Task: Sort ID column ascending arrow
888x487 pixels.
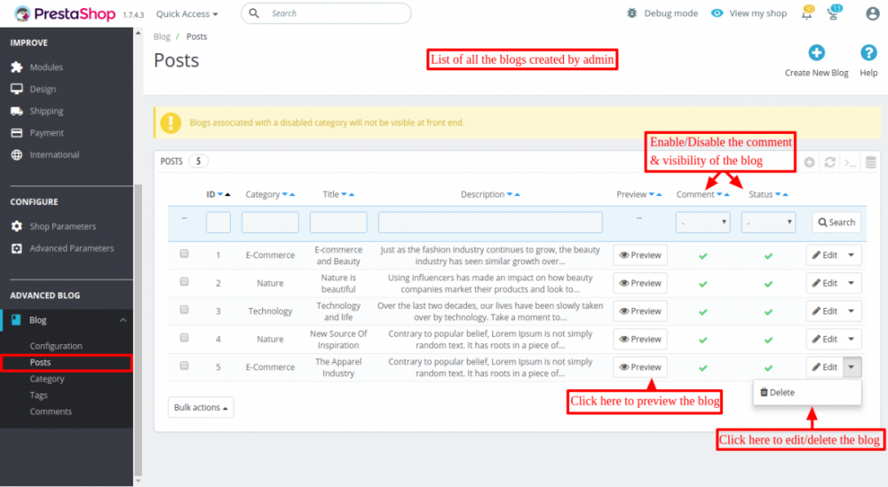Action: (227, 194)
